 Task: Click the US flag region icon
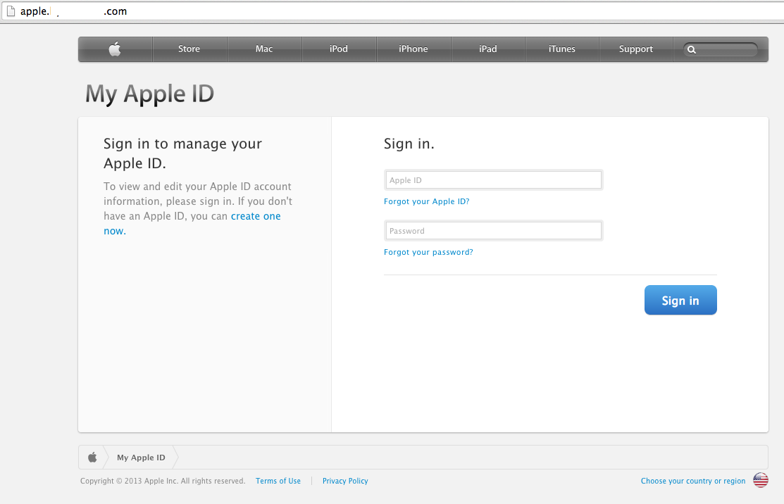coord(760,481)
